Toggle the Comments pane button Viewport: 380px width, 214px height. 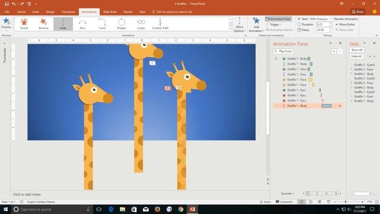(284, 202)
